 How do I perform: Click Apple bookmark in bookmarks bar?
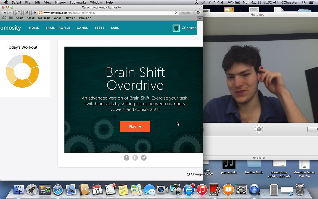pos(20,18)
